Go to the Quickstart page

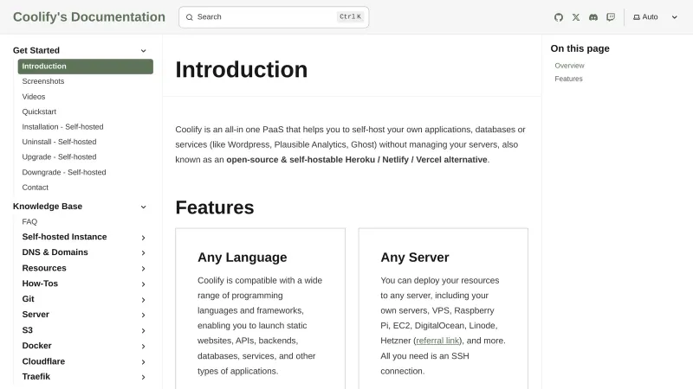pyautogui.click(x=41, y=111)
